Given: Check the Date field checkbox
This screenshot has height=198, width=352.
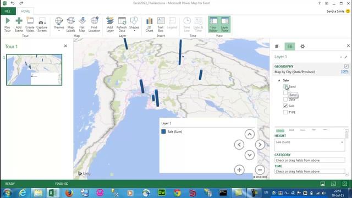Looking at the screenshot, I should [x=285, y=99].
